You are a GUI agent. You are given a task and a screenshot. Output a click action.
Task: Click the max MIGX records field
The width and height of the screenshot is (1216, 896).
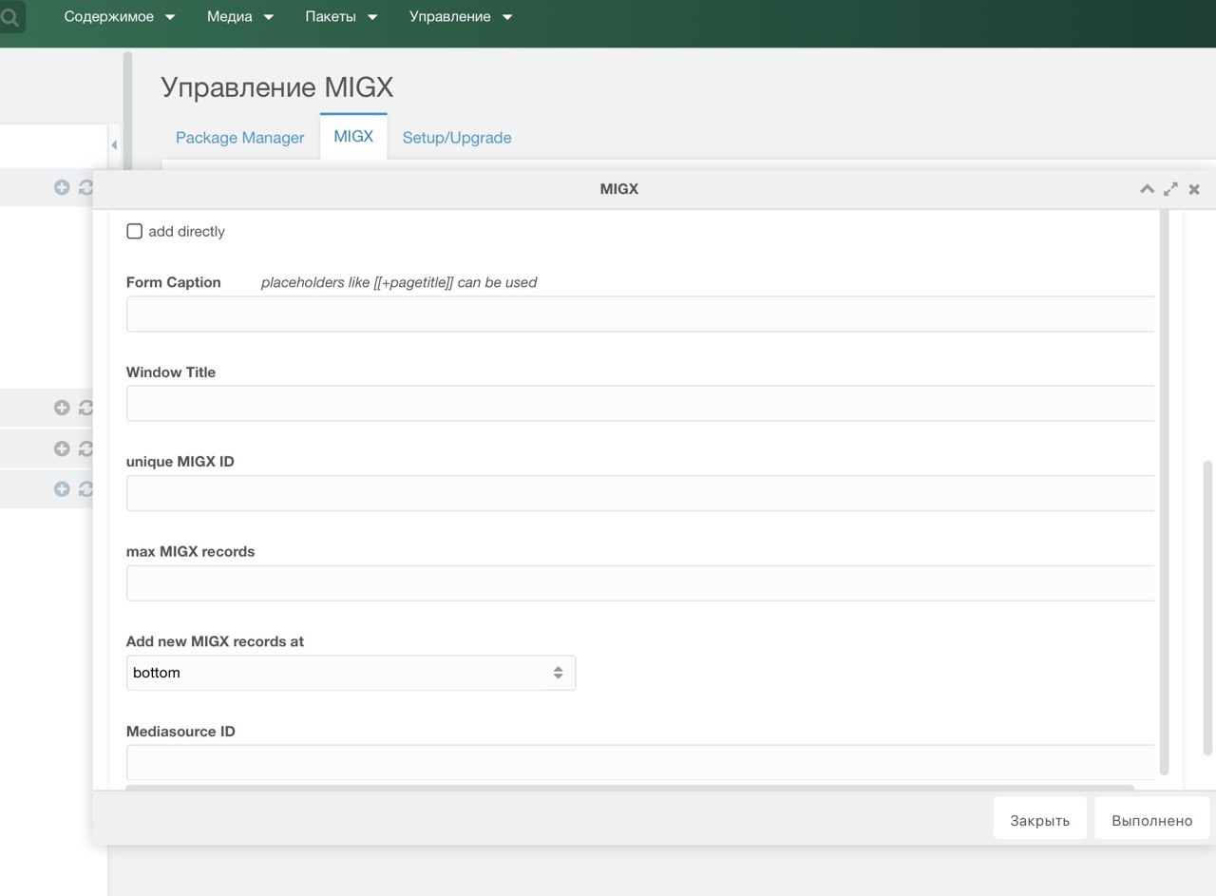pyautogui.click(x=640, y=582)
